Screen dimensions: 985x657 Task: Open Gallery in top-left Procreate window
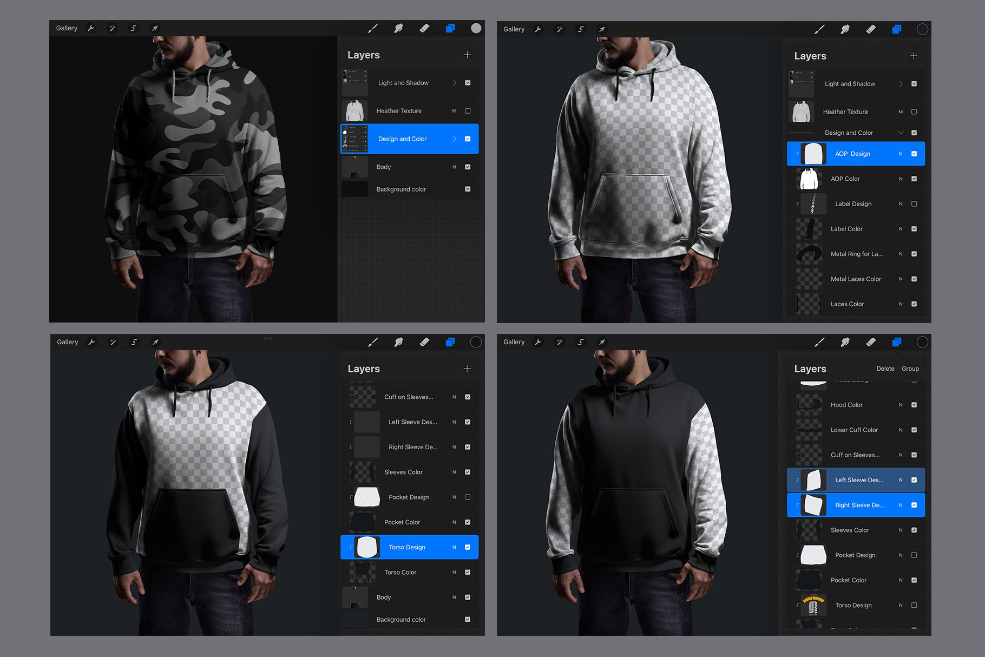[x=67, y=28]
